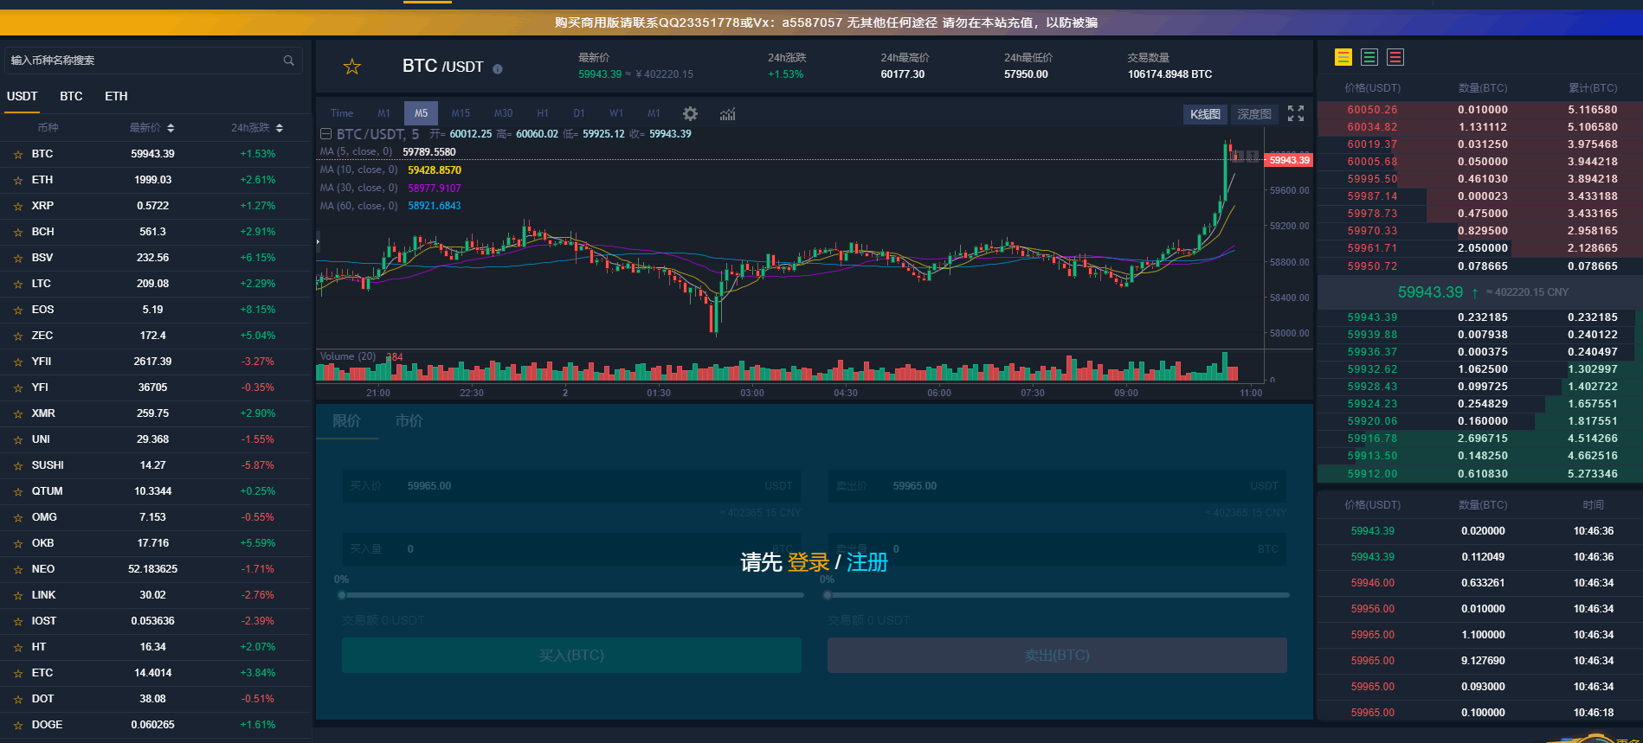This screenshot has width=1643, height=743.
Task: Show only buy orders in order book
Action: 1369,57
